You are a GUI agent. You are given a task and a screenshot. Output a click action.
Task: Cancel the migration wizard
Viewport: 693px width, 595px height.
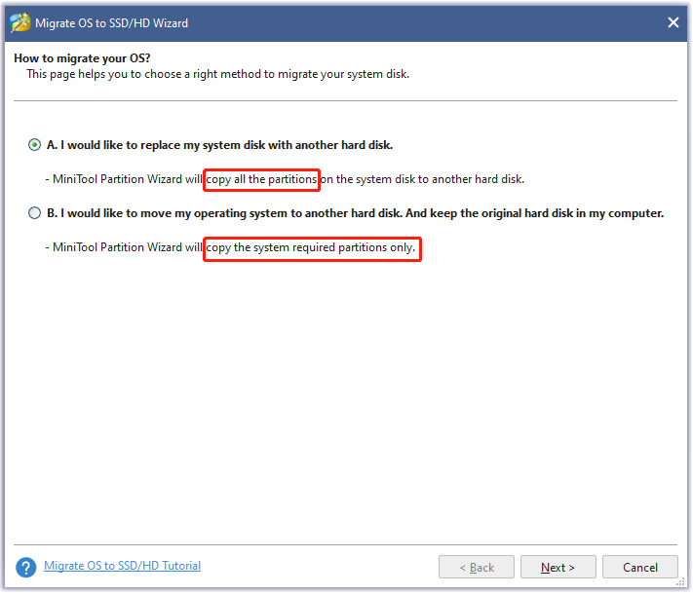pos(639,567)
